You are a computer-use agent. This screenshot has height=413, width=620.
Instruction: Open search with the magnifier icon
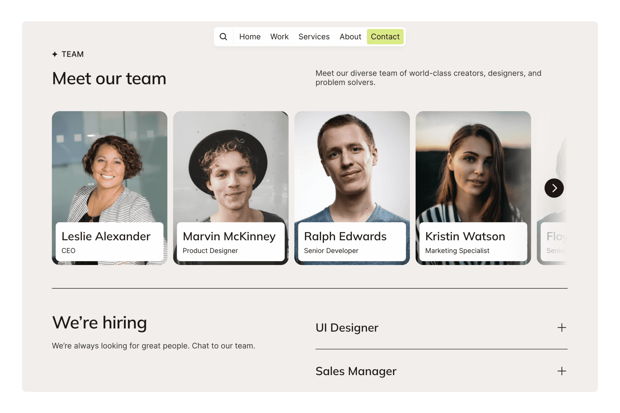[x=223, y=36]
